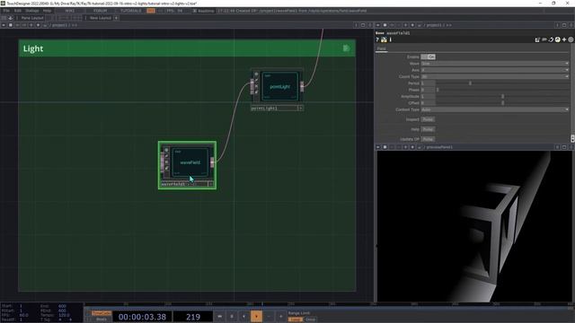Click the gray circle color icon in parameter header
Viewport: 575px width, 323px height.
click(571, 39)
